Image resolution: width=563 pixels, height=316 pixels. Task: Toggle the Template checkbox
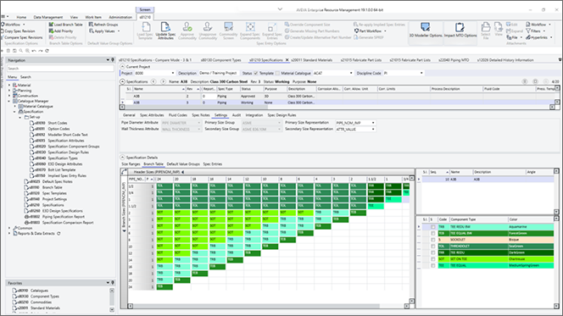pos(256,73)
